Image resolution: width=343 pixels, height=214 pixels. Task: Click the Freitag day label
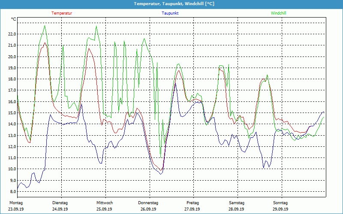(x=193, y=203)
